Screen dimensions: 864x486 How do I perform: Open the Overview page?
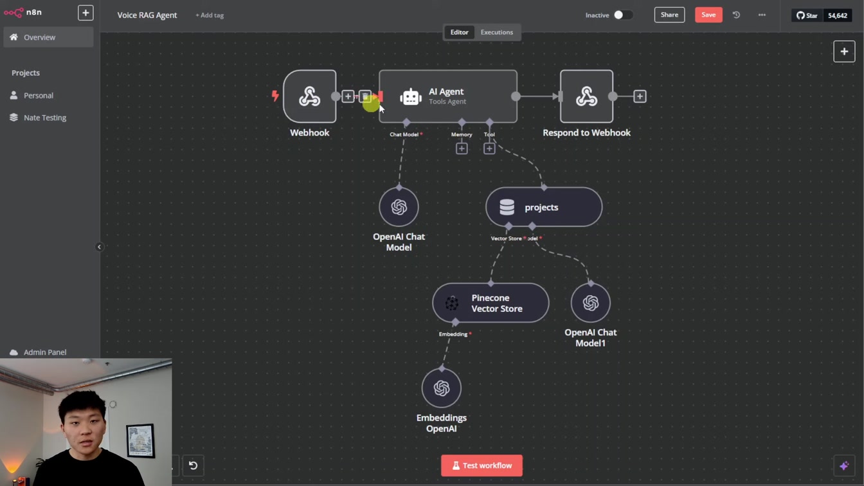tap(49, 37)
